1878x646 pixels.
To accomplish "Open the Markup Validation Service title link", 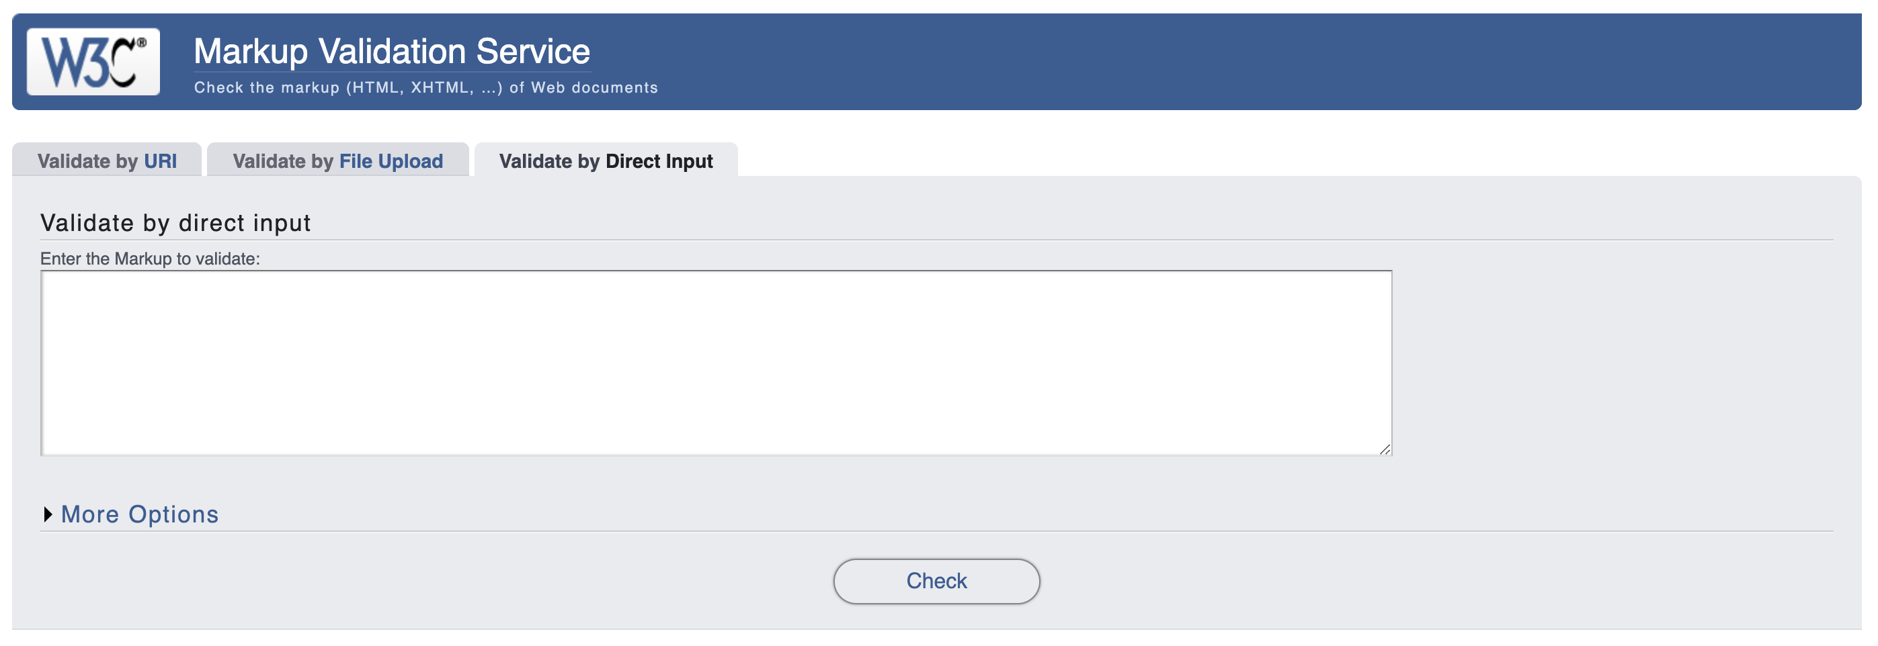I will click(391, 52).
